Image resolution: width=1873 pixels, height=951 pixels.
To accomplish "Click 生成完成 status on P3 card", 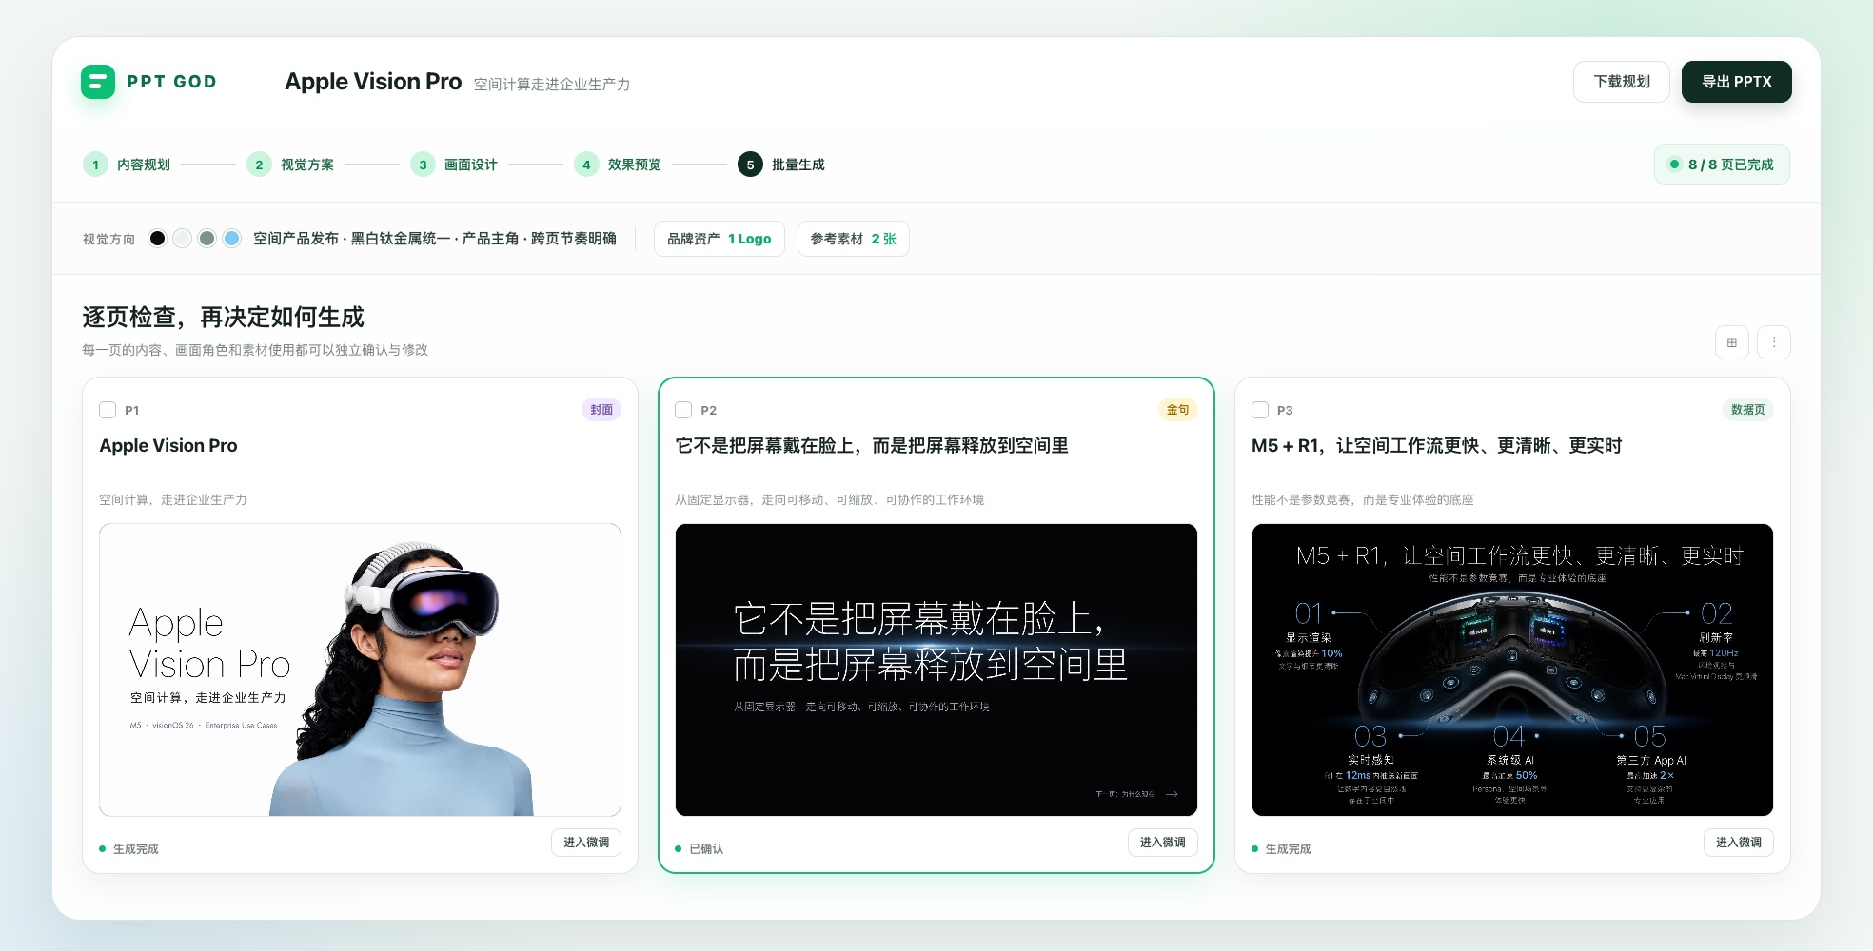I will pos(1282,849).
